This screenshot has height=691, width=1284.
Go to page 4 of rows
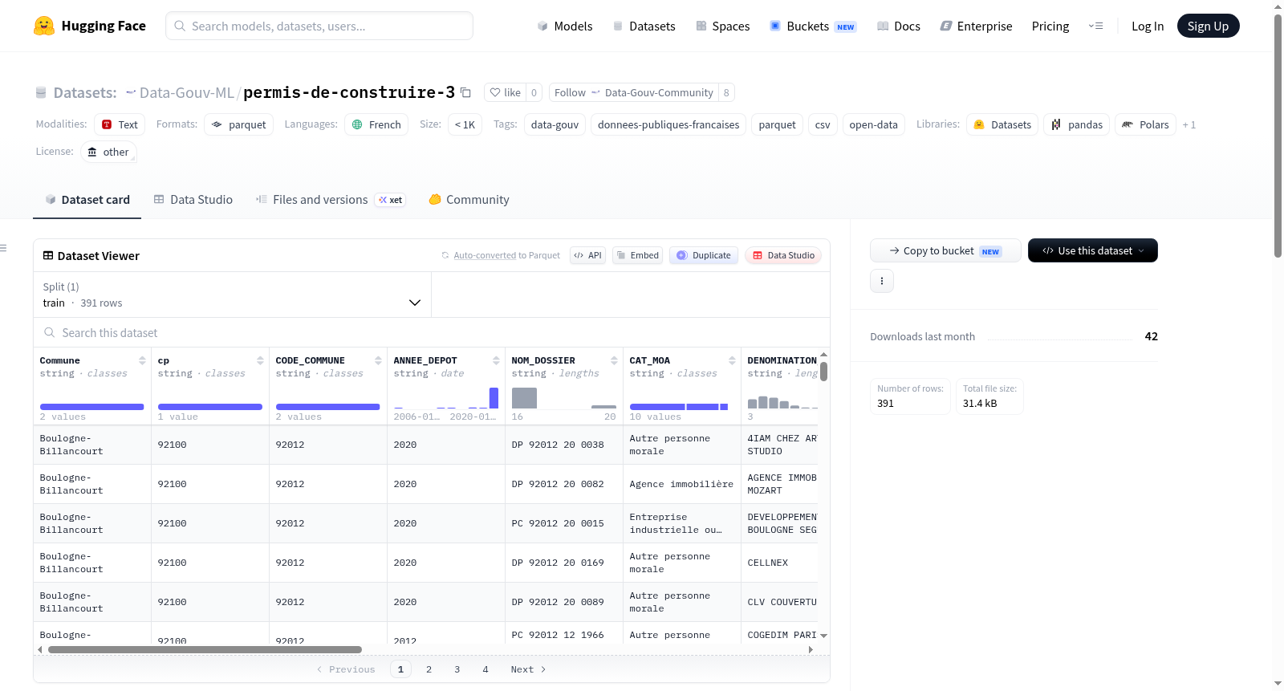[x=486, y=669]
